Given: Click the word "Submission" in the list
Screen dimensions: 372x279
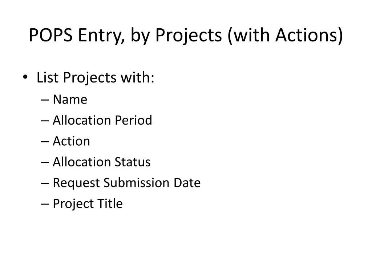Looking at the screenshot, I should pyautogui.click(x=137, y=183).
